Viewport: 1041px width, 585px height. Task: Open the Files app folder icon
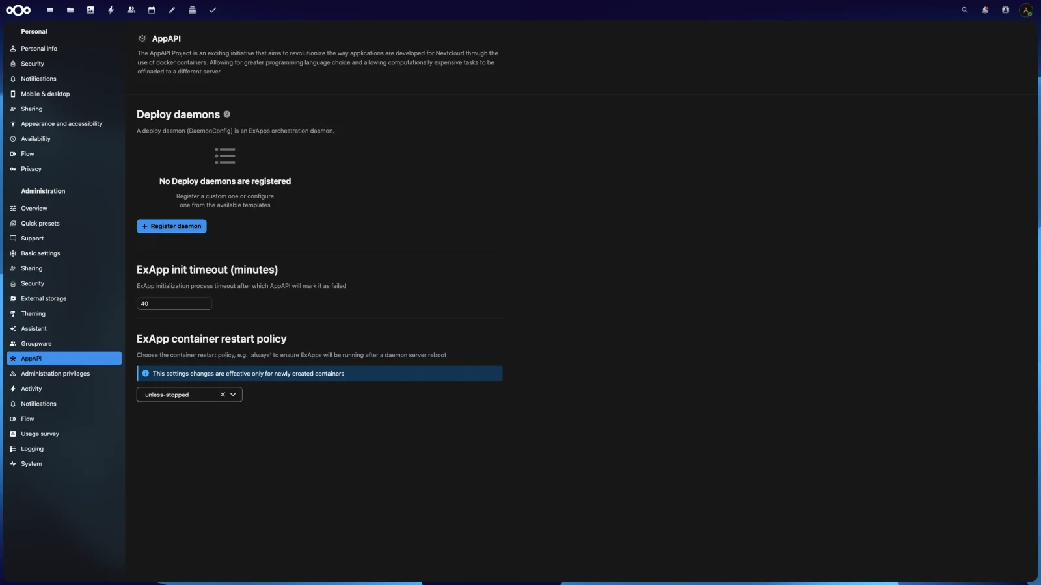pos(70,10)
